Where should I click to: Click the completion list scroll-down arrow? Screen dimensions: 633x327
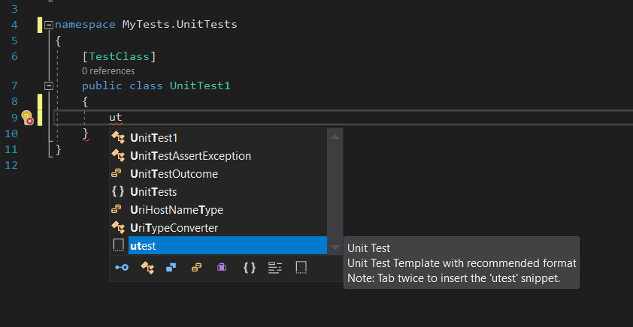click(x=335, y=247)
